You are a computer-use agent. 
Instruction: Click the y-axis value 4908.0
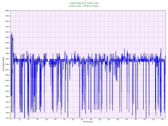pyautogui.click(x=8, y=11)
